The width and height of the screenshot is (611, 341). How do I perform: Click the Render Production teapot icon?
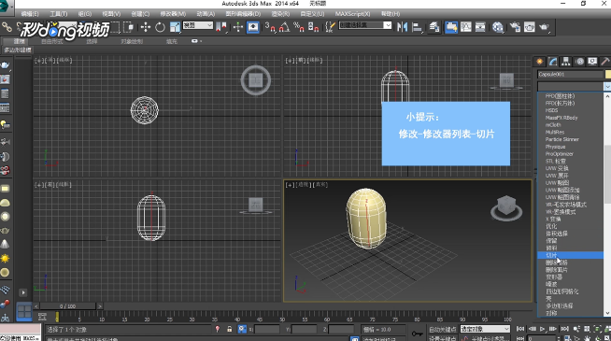[544, 27]
